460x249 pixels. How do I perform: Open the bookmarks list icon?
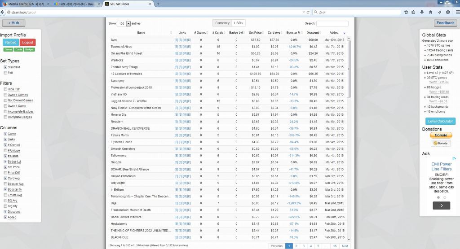pyautogui.click(x=413, y=12)
